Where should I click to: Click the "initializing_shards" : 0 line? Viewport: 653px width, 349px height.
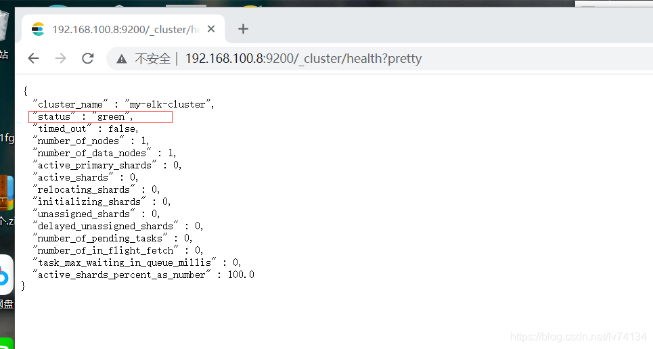(x=102, y=202)
